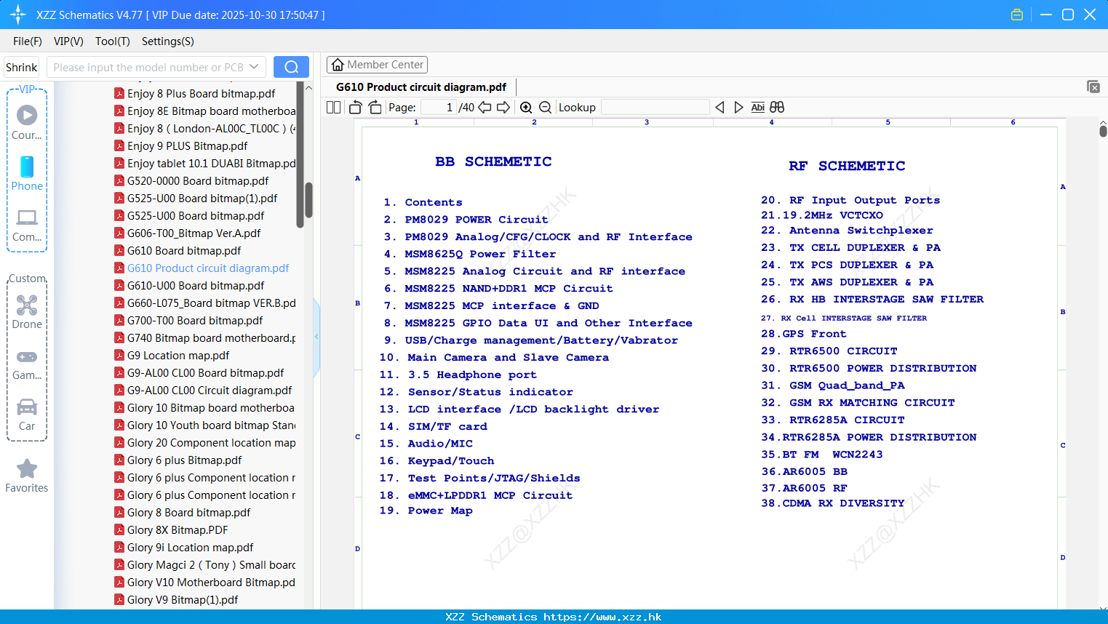1108x624 pixels.
Task: Open Favorites star
Action: click(27, 476)
